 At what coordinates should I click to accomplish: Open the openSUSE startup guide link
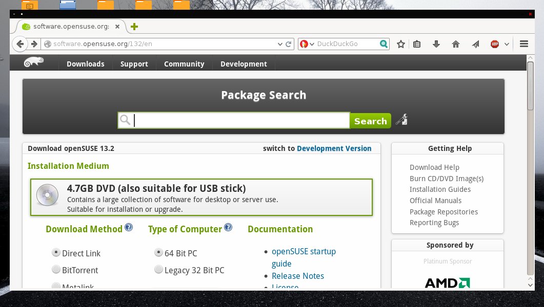click(x=304, y=257)
